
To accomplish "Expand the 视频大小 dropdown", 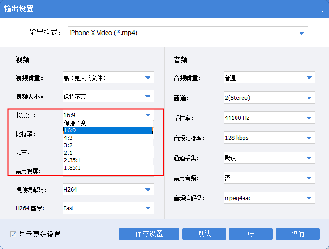I will coord(108,97).
